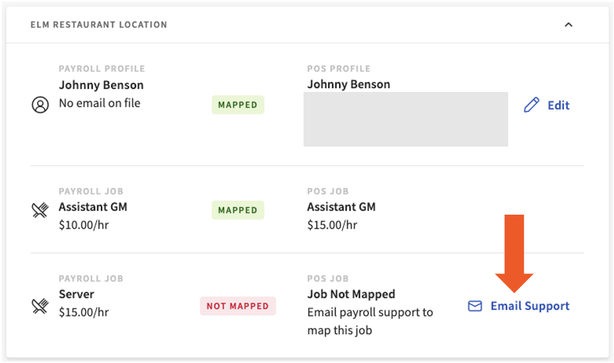Select the Payroll Profile name Johnny Benson
Viewport: 614px width, 363px height.
coord(101,85)
